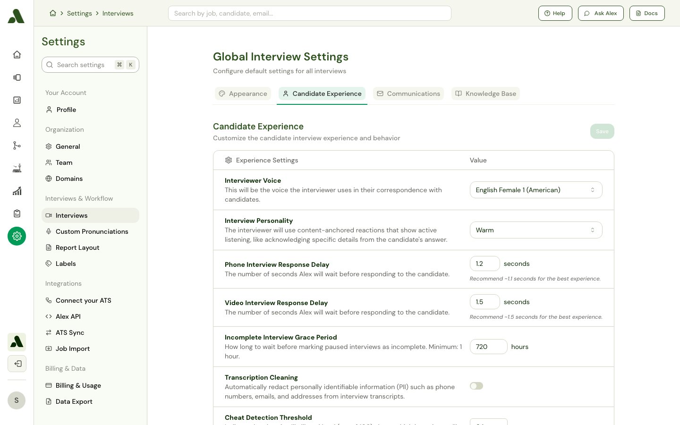
Task: Click the credit card icon by Billing & Usage
Action: [x=49, y=385]
